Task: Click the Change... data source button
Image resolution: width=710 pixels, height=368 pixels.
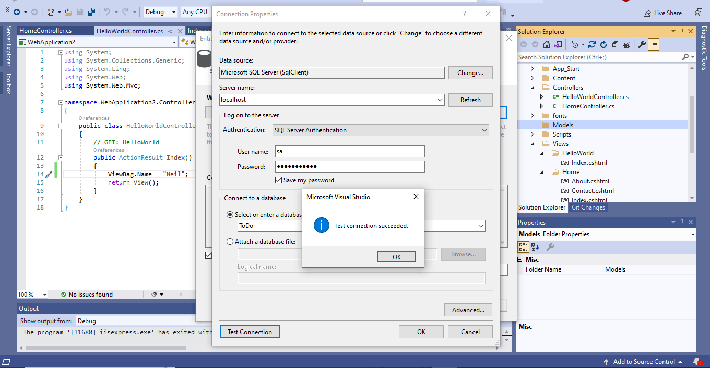Action: [470, 72]
